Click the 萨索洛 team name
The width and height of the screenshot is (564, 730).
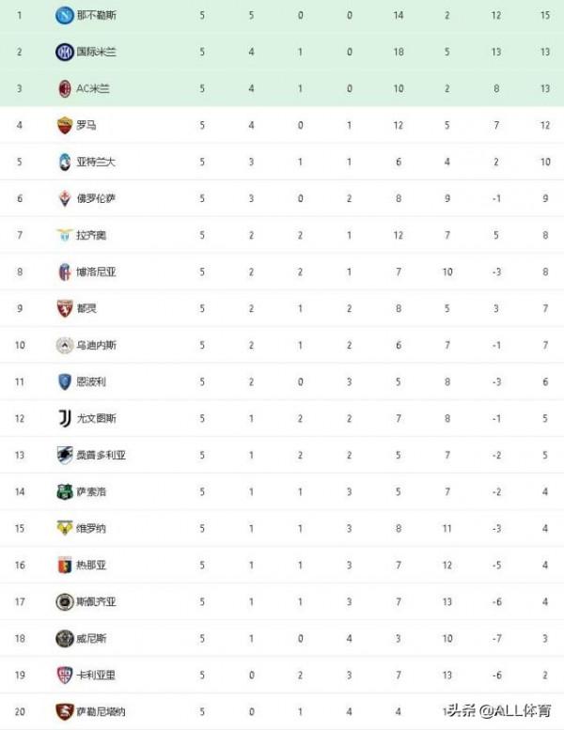click(92, 492)
